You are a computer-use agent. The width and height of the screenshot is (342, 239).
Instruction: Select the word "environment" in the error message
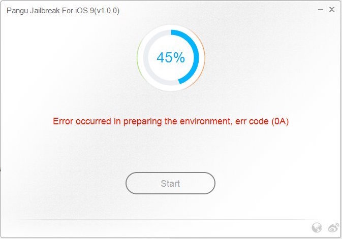pyautogui.click(x=206, y=121)
